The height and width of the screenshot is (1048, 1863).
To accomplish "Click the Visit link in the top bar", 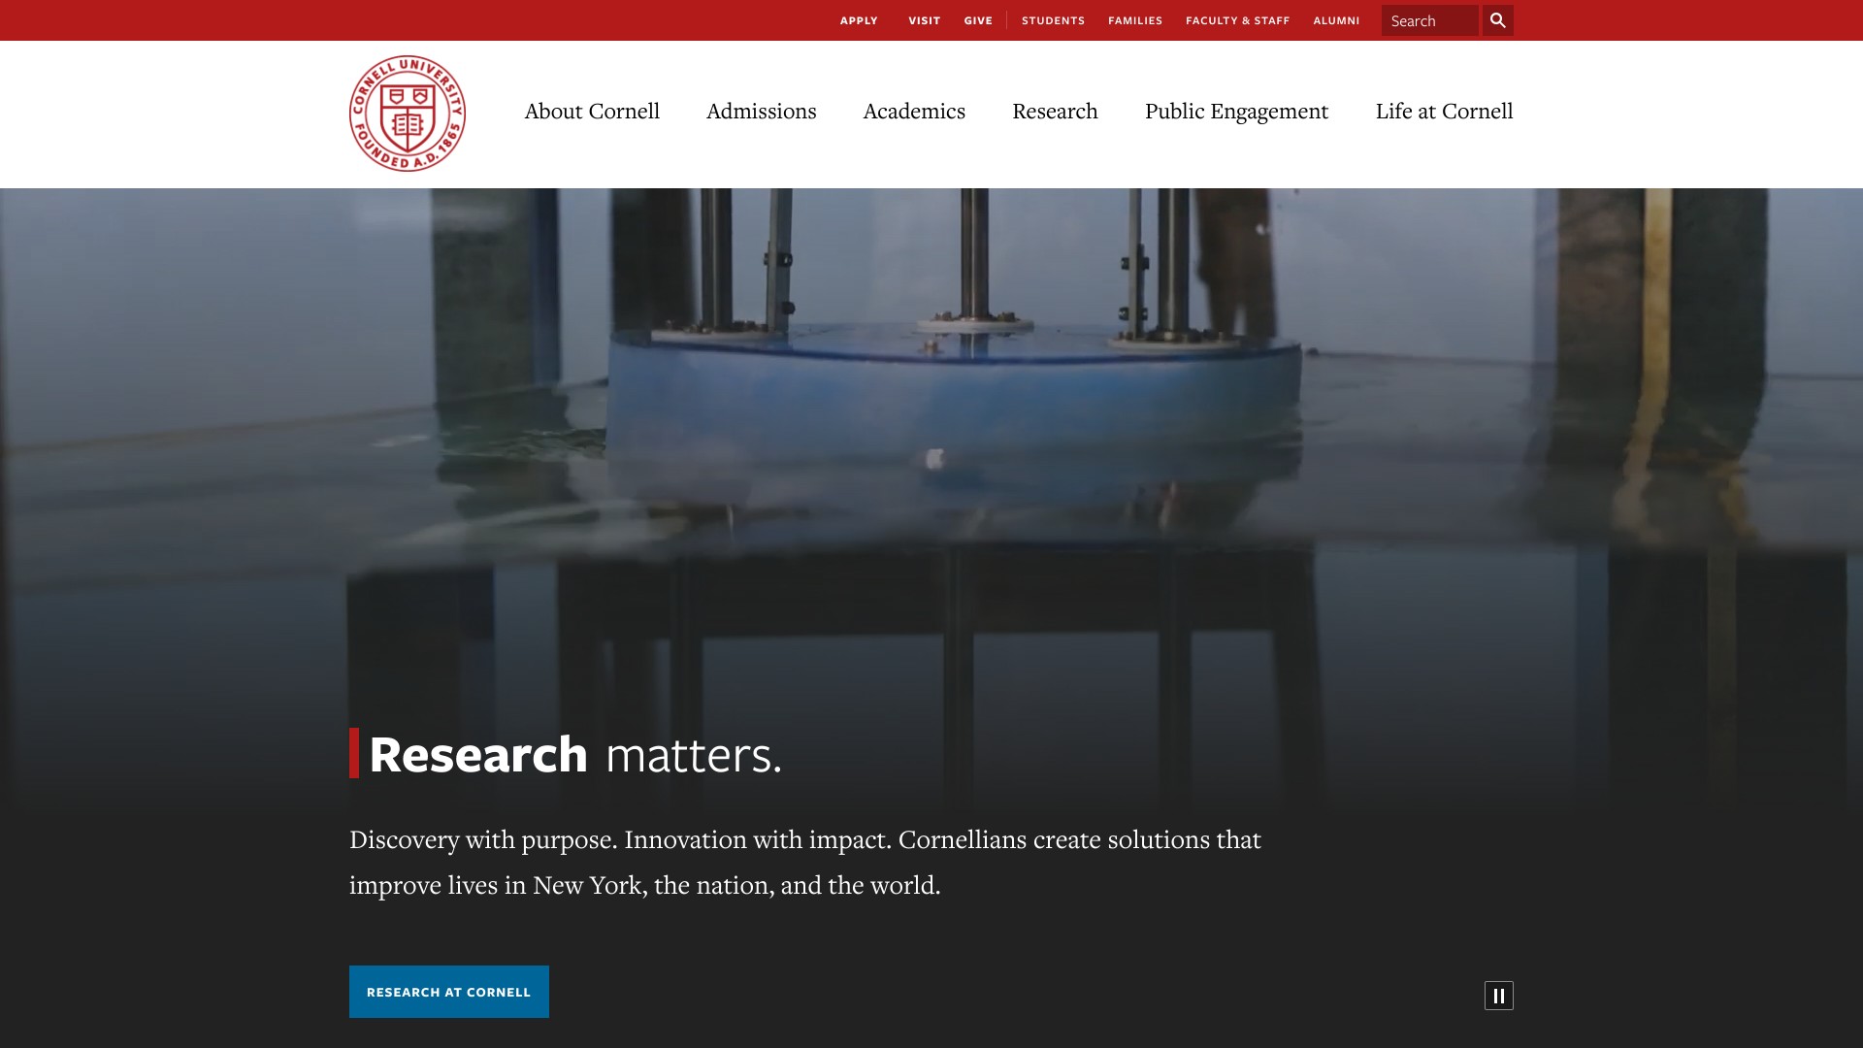I will click(x=924, y=20).
